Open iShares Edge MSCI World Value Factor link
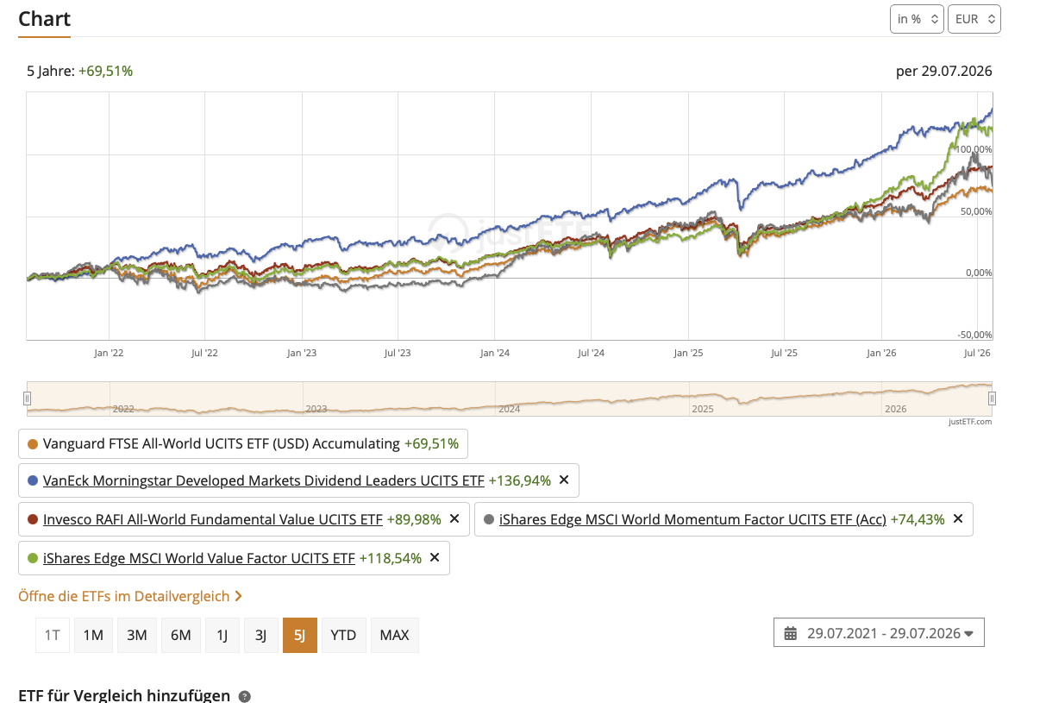This screenshot has height=703, width=1046. pos(199,558)
